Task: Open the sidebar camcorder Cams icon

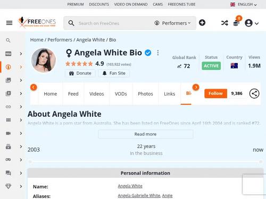Action: click(x=9, y=133)
